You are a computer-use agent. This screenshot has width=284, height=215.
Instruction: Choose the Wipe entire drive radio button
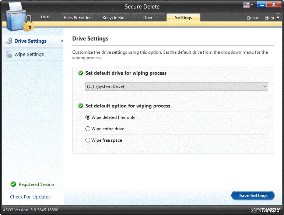tap(88, 129)
